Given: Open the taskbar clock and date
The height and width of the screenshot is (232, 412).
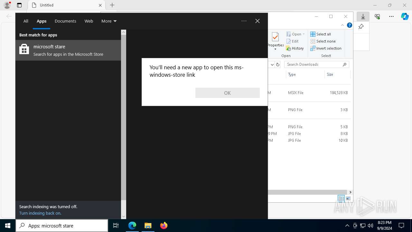Looking at the screenshot, I should [384, 226].
